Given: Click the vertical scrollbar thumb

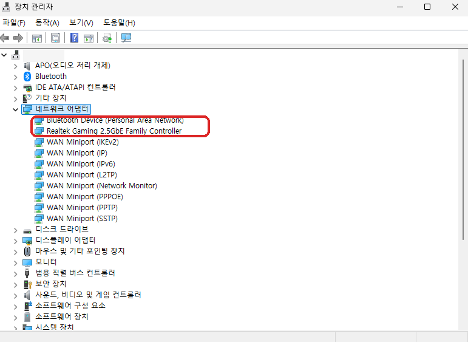Looking at the screenshot, I should coord(463,149).
